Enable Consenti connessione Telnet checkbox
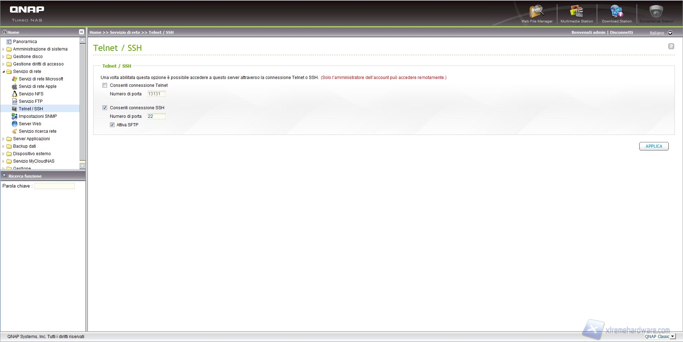 point(105,85)
